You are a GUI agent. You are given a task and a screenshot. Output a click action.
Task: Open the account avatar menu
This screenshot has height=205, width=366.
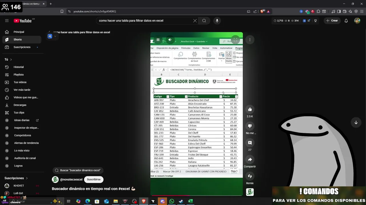357,20
